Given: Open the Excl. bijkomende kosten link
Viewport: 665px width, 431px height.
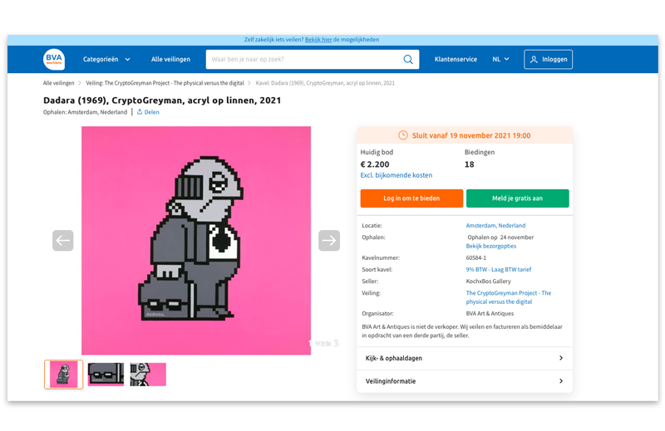Looking at the screenshot, I should pyautogui.click(x=396, y=175).
